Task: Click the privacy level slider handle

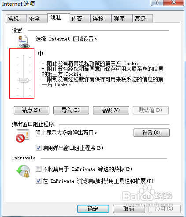Action: (x=23, y=80)
